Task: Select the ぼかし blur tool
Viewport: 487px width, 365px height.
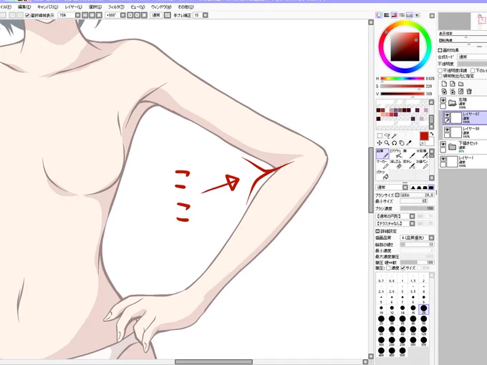Action: click(409, 165)
